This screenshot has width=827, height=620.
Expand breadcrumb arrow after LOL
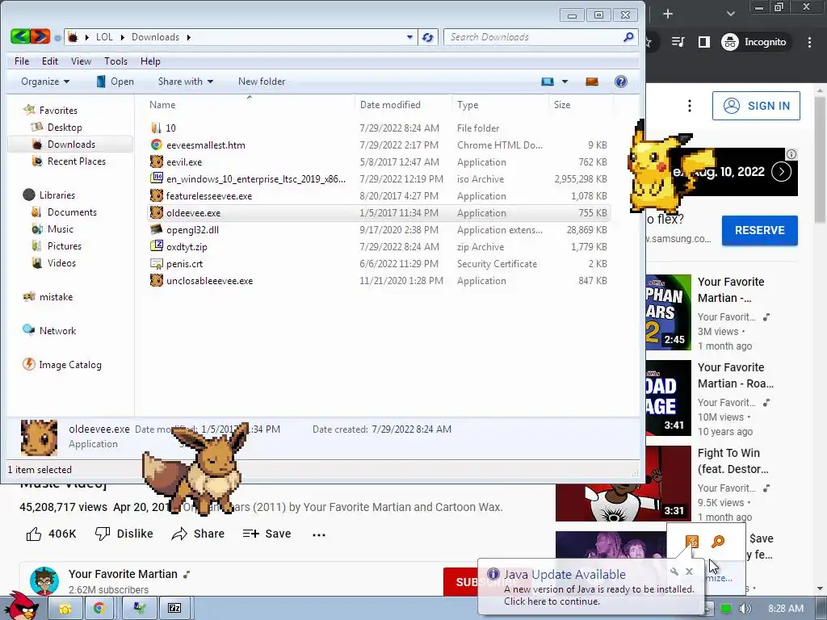[123, 37]
